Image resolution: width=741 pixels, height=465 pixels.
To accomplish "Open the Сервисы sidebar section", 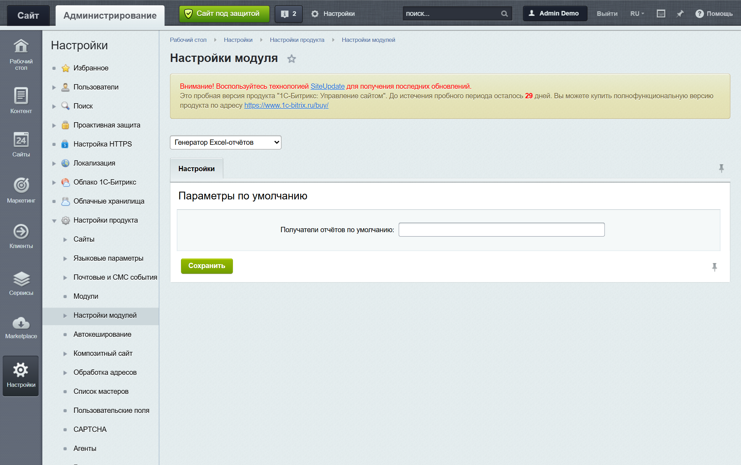I will 21,283.
